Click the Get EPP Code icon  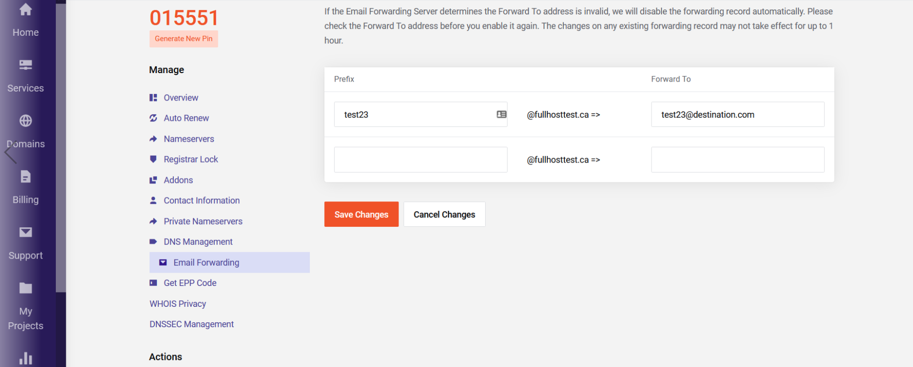click(x=153, y=282)
